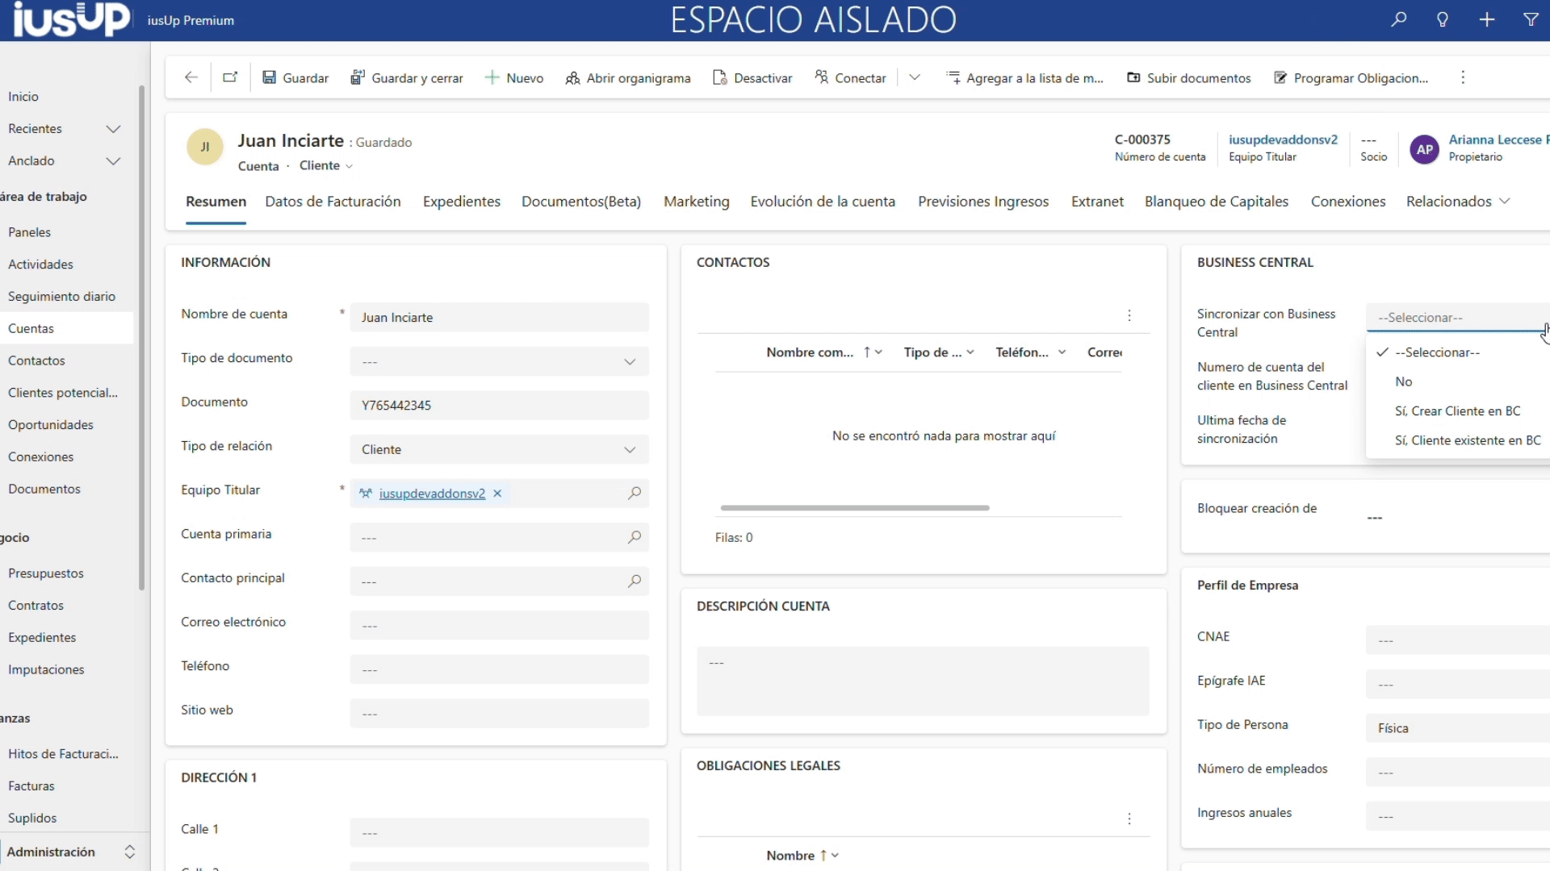Click the back arrow icon
The image size is (1550, 871).
tap(191, 77)
